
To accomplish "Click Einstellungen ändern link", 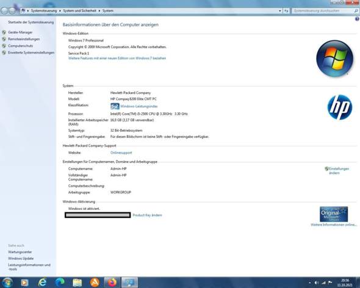I will click(x=339, y=171).
